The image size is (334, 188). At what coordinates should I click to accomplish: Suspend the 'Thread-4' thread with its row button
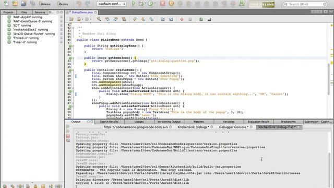click(61, 38)
